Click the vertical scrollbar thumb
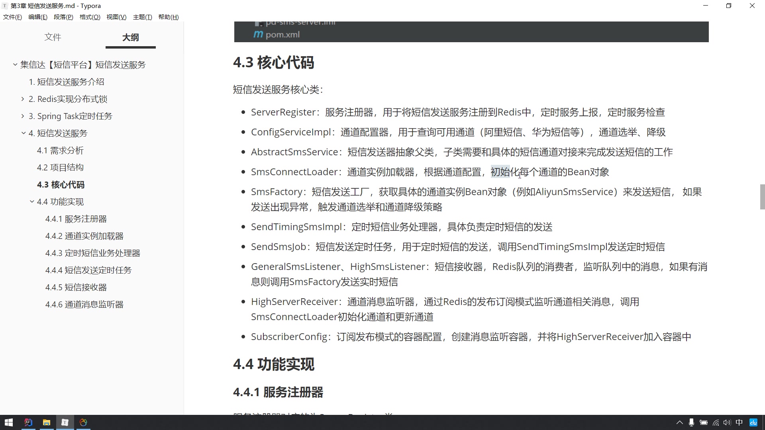This screenshot has width=765, height=430. pos(762,197)
